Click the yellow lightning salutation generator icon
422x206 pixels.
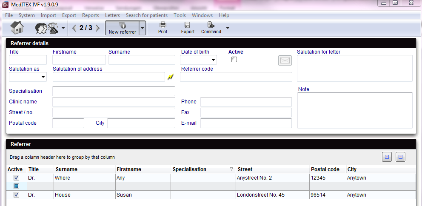coord(170,77)
